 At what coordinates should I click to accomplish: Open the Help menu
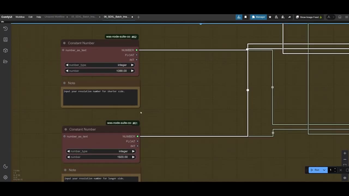pos(39,17)
